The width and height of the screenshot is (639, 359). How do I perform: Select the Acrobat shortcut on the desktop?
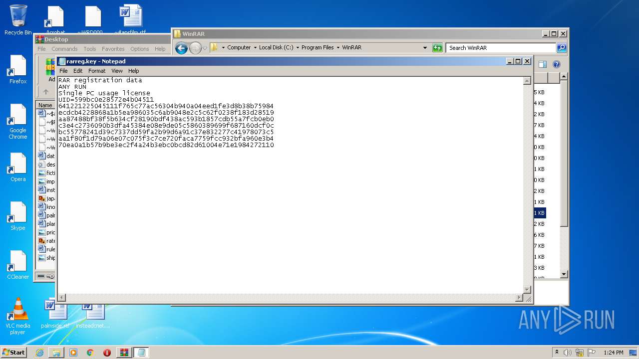55,20
